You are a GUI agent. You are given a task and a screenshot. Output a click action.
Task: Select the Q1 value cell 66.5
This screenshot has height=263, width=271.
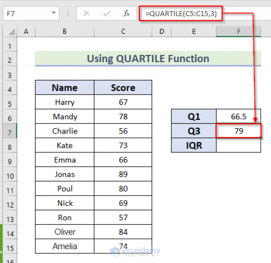click(238, 116)
